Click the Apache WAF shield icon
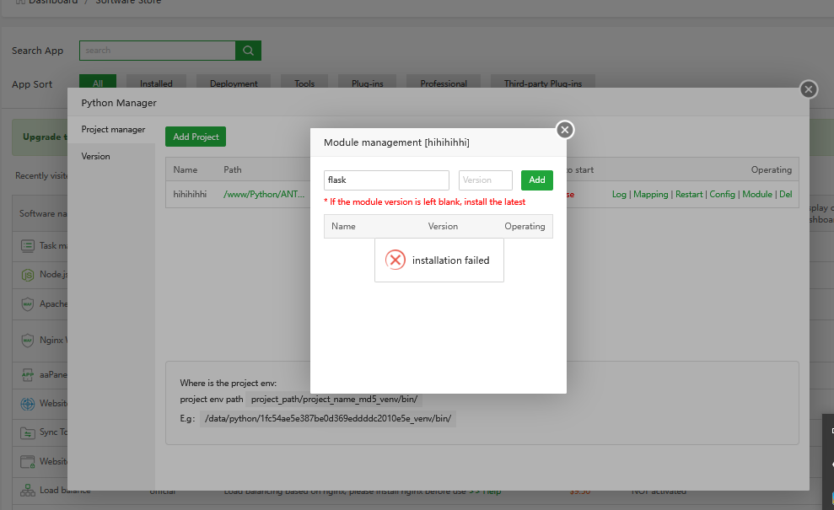Image resolution: width=834 pixels, height=510 pixels. (x=28, y=303)
